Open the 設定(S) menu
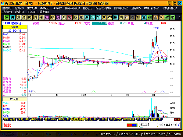 [20, 12]
